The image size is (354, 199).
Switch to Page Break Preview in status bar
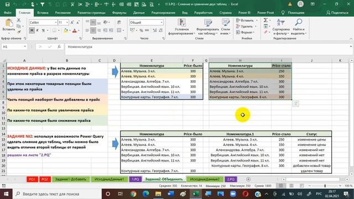click(302, 186)
